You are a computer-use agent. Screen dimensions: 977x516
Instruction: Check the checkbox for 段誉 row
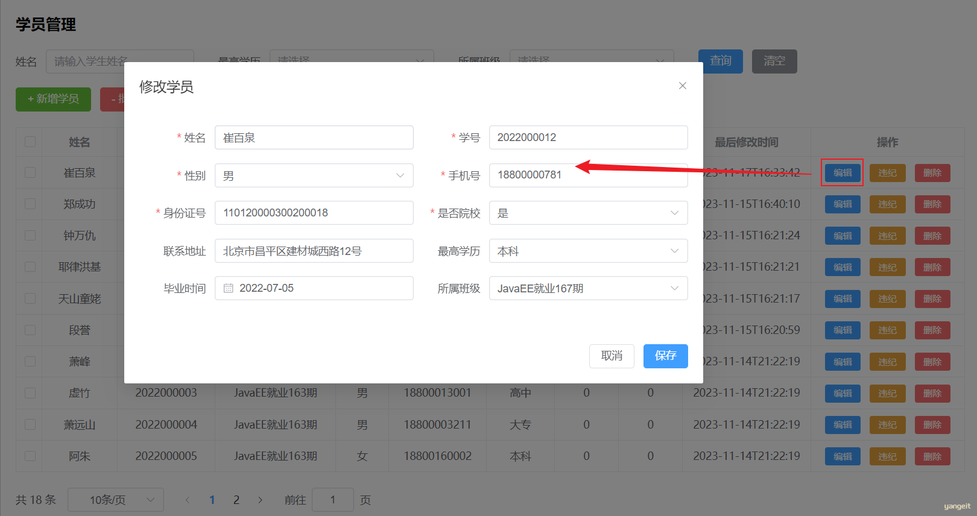30,330
